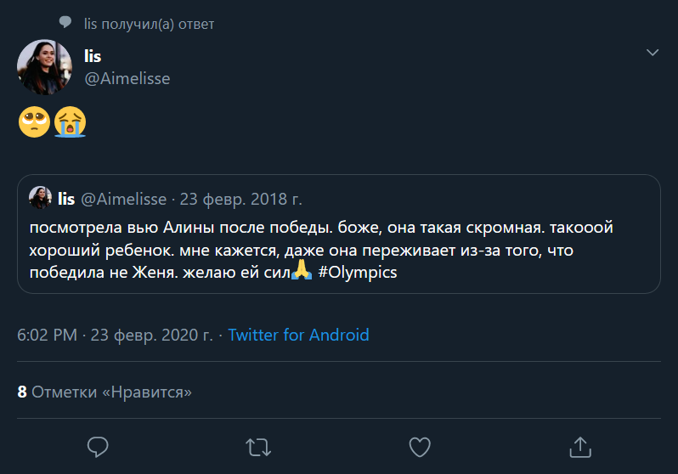Retweet this tweet using the arrows icon
The height and width of the screenshot is (474, 678).
click(x=258, y=445)
